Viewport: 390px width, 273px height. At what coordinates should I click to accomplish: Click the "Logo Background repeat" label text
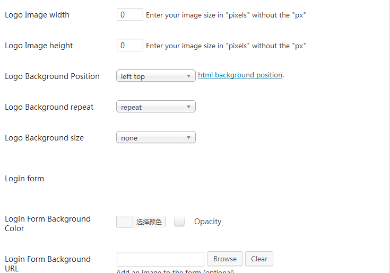49,107
